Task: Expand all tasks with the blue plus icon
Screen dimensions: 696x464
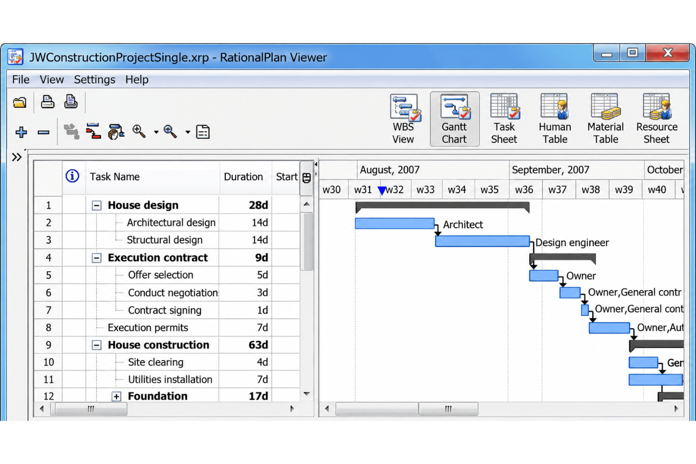Action: coord(21,132)
